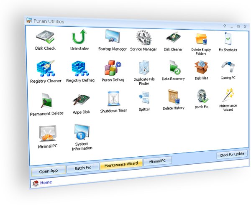The width and height of the screenshot is (251, 219).
Task: Go to the Home link
Action: point(46,182)
